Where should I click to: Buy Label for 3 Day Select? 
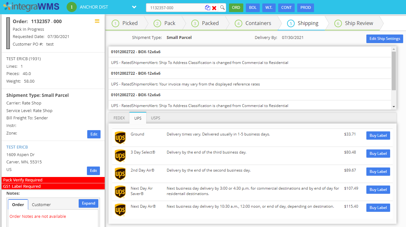coord(378,154)
